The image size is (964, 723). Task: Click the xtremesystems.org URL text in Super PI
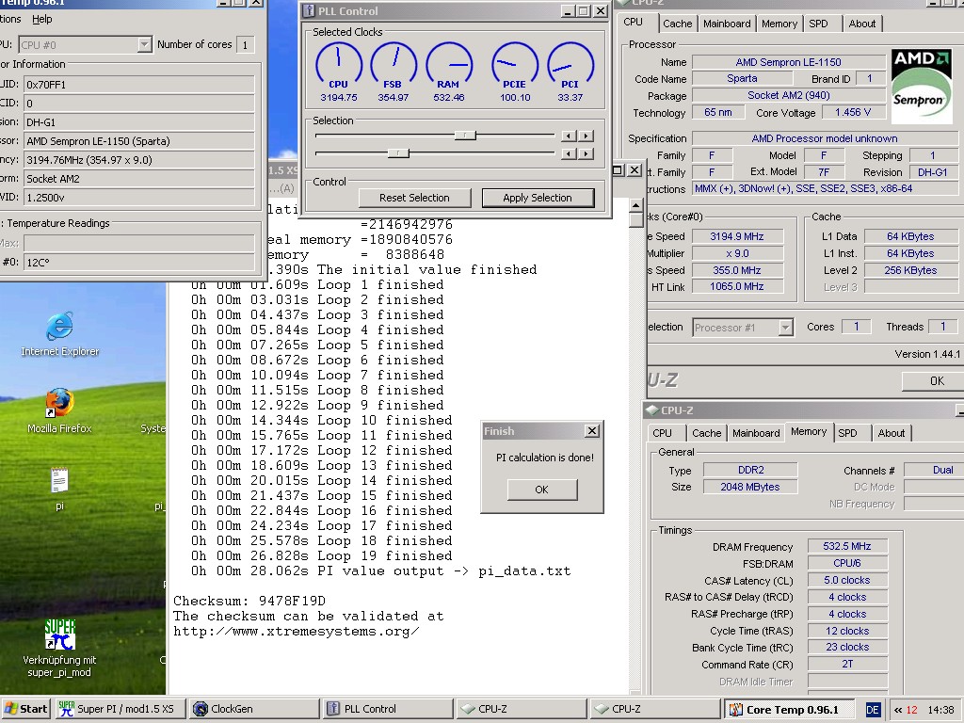[297, 632]
